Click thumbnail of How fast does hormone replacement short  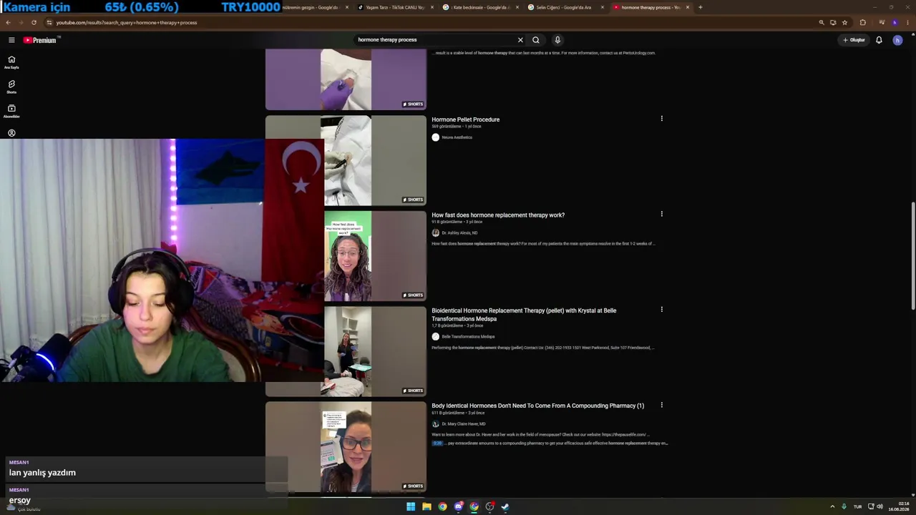pos(375,256)
